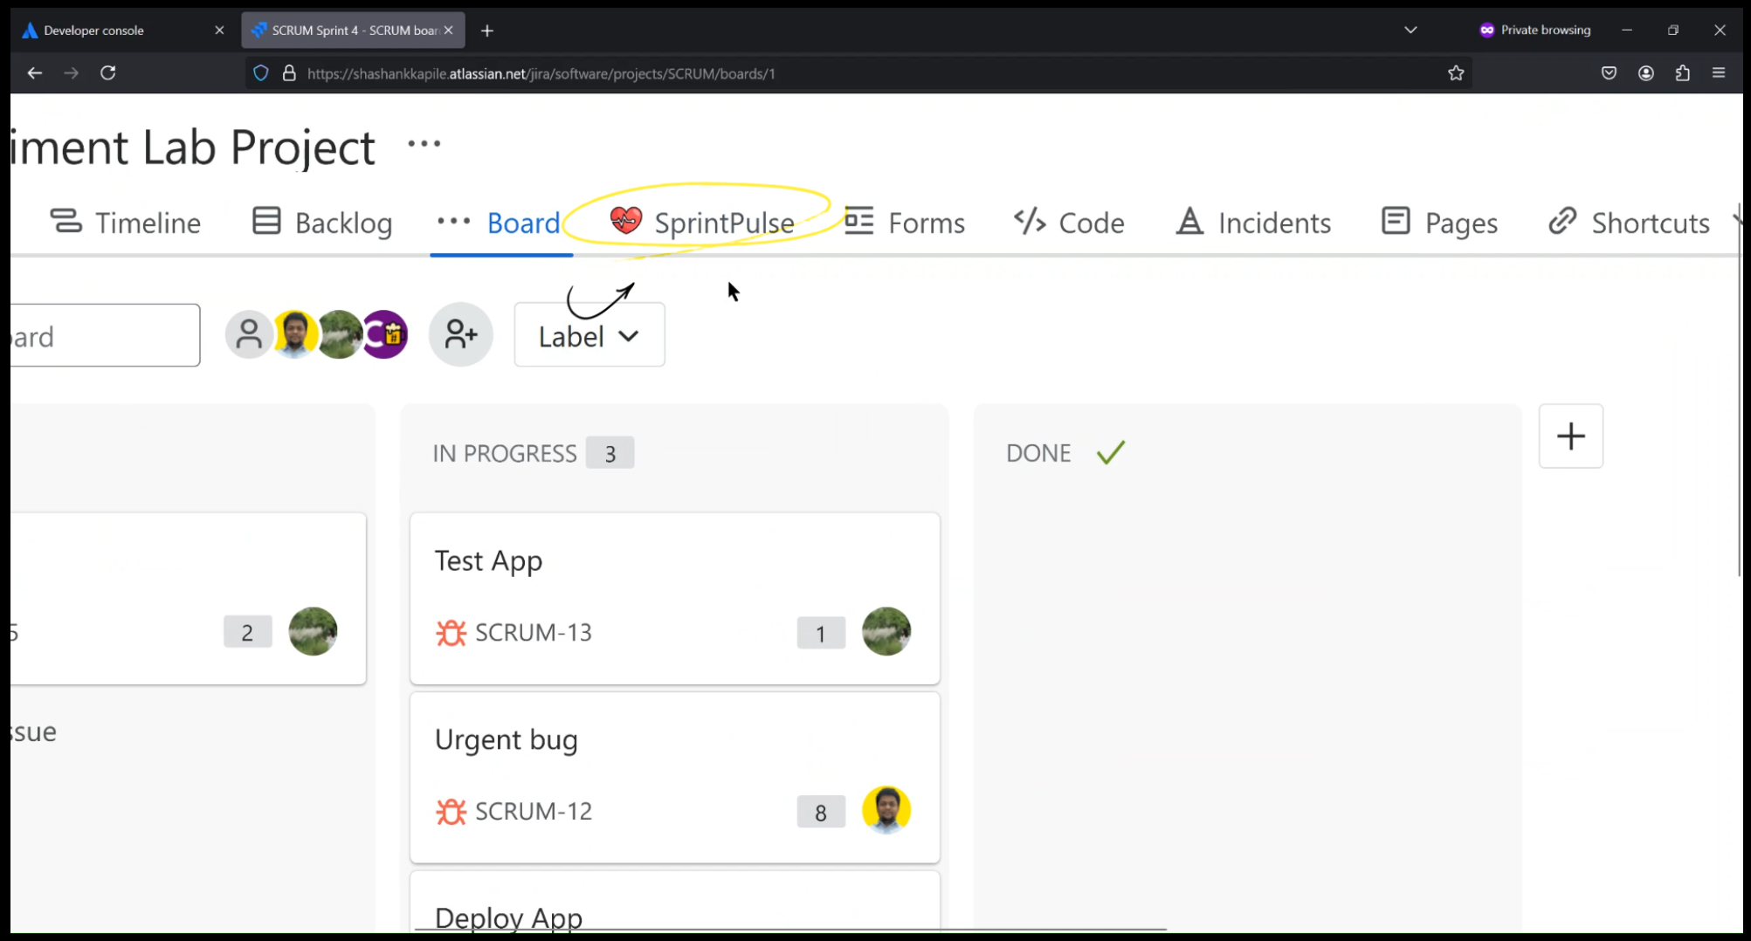This screenshot has width=1751, height=941.
Task: Open a new browser tab
Action: [487, 31]
